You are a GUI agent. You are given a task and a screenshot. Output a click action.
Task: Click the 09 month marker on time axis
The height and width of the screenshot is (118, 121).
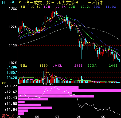coord(103,117)
